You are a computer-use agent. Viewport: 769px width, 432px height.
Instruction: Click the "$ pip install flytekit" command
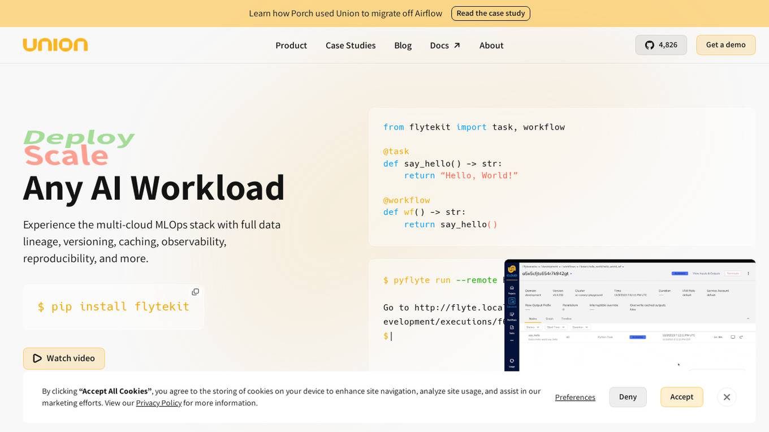click(x=113, y=306)
